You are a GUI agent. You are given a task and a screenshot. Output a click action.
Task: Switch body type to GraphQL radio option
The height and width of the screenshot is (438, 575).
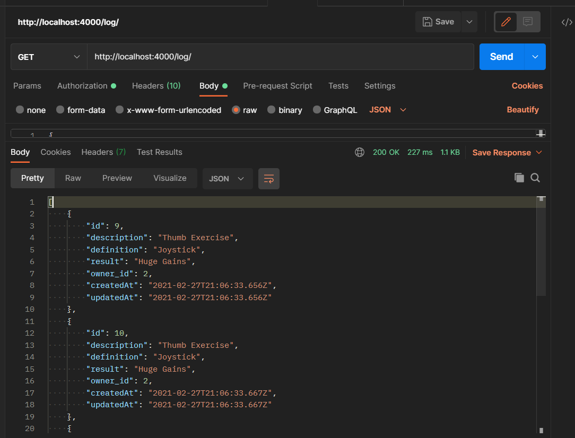pyautogui.click(x=317, y=110)
